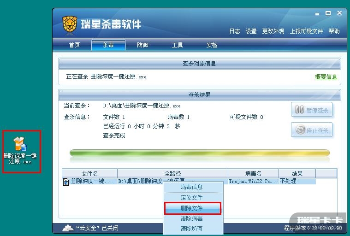
Task: Click 上报可疑文件
Action: click(306, 31)
